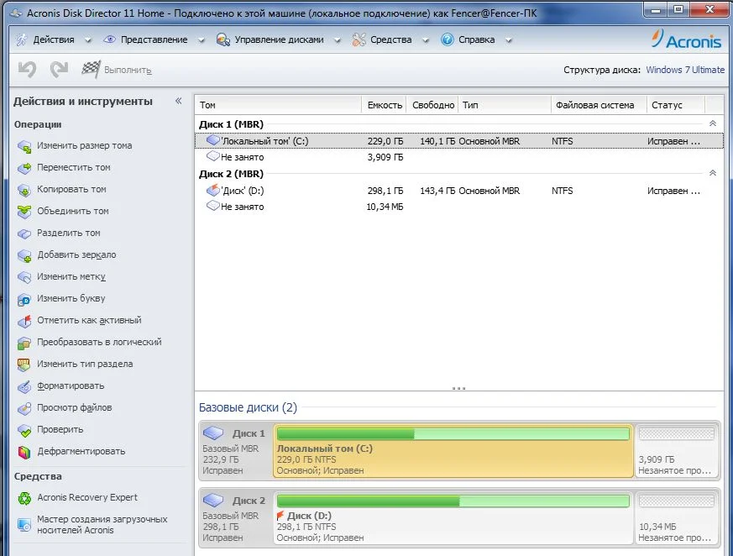Click the Browse files icon
Screen dimensions: 733x556
coord(24,408)
